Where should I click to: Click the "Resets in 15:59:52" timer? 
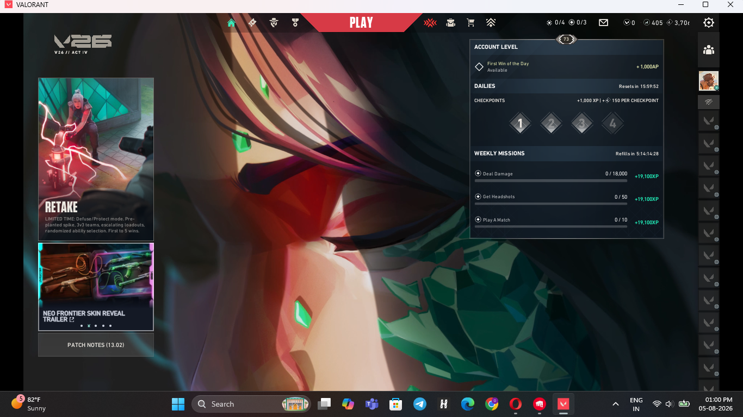(639, 86)
